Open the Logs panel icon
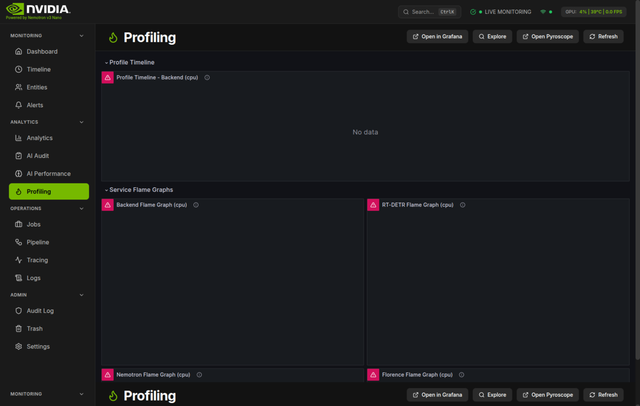This screenshot has height=406, width=640. tap(18, 277)
